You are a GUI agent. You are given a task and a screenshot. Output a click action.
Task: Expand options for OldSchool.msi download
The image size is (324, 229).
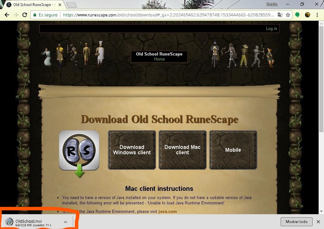[65, 222]
